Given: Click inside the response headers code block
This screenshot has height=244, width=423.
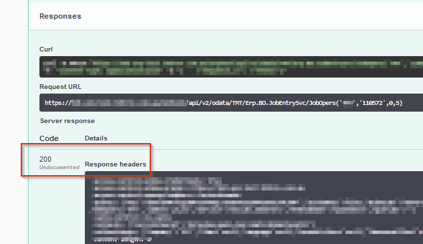Looking at the screenshot, I should [253, 207].
